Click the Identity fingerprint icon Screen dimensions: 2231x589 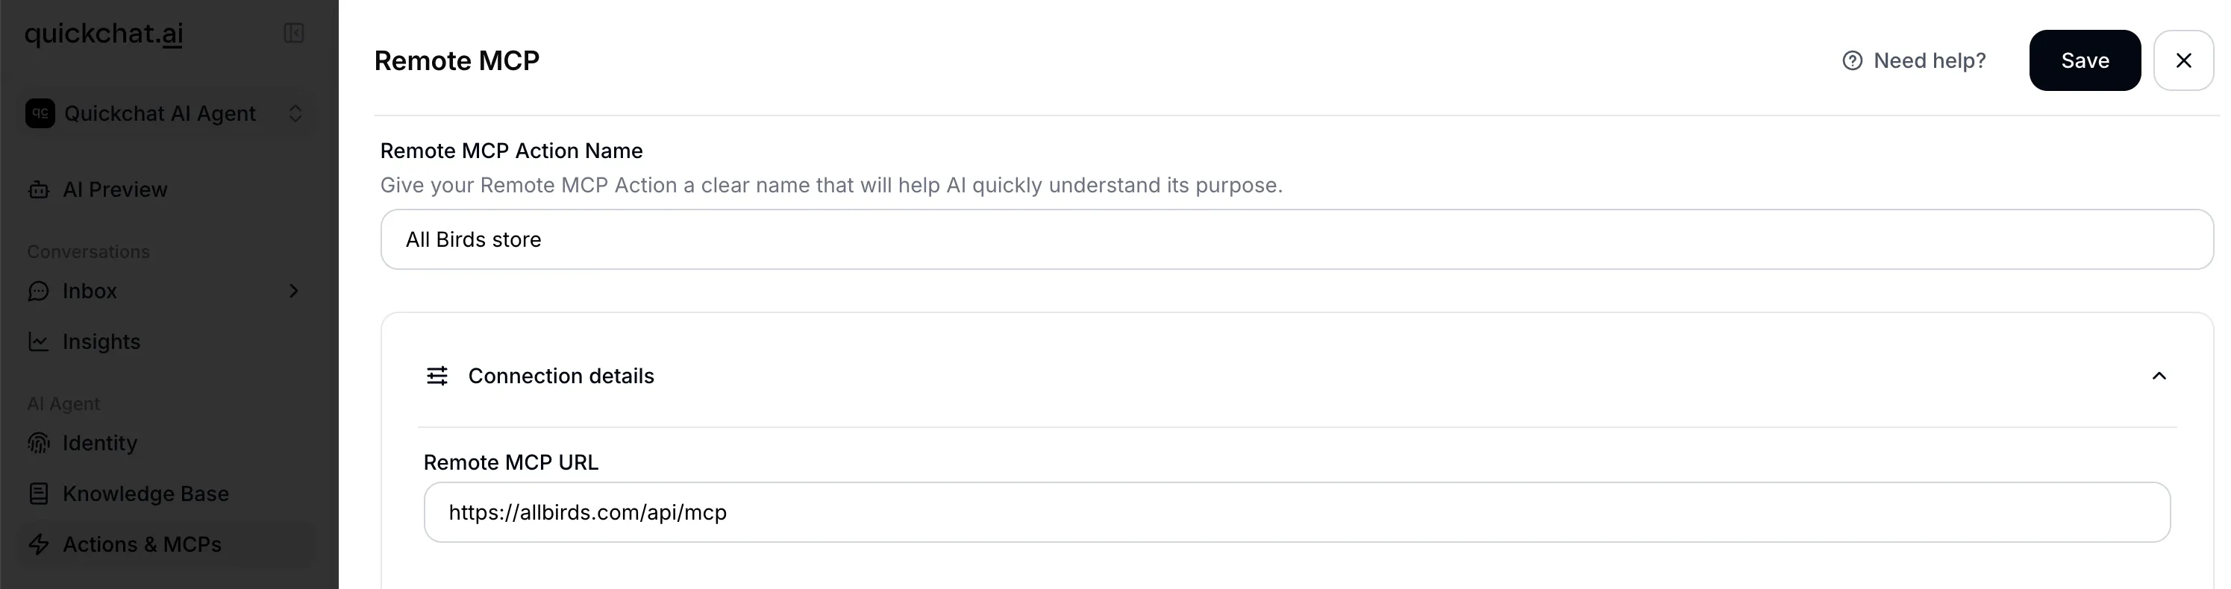[x=38, y=443]
